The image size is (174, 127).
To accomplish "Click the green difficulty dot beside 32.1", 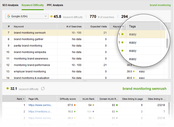I will (7, 89).
